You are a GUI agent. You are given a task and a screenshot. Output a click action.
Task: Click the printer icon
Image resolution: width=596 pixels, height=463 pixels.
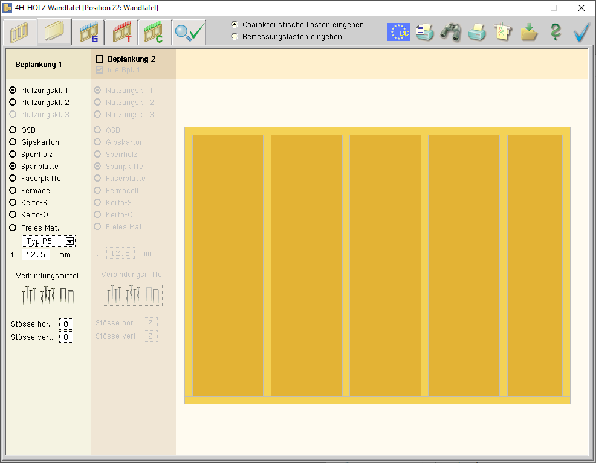click(x=477, y=32)
